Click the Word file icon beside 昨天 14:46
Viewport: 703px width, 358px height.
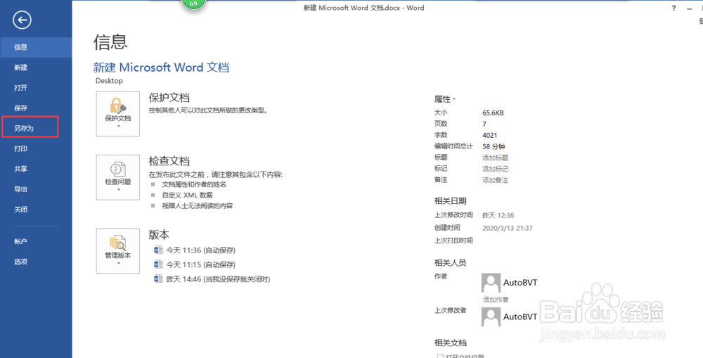point(158,279)
